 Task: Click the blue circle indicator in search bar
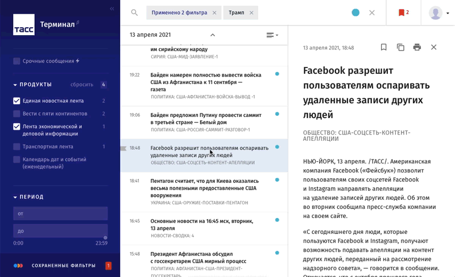click(x=355, y=12)
